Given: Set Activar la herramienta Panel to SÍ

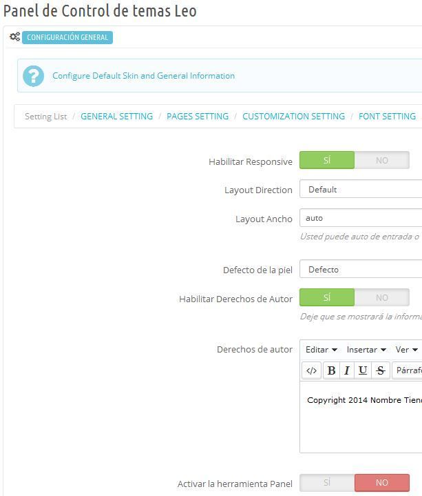Looking at the screenshot, I should click(x=327, y=482).
